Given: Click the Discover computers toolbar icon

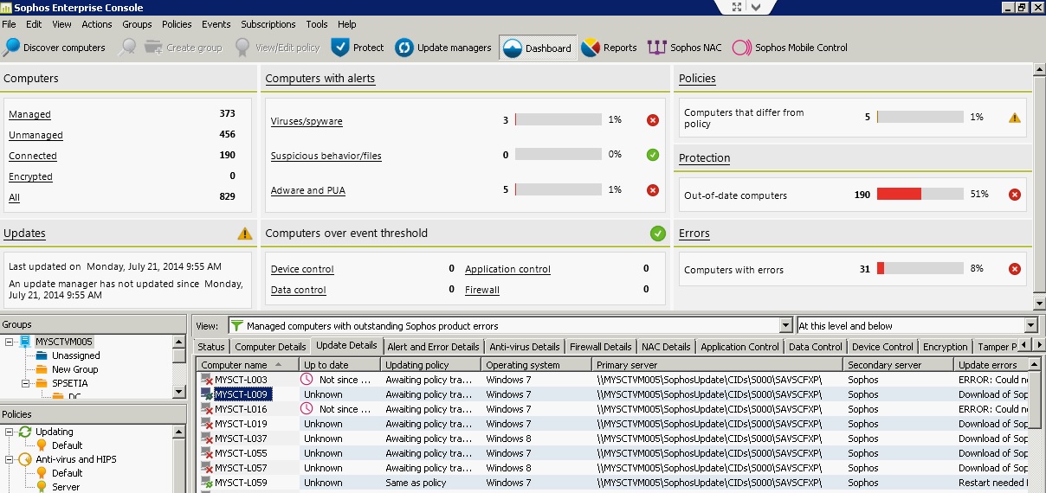Looking at the screenshot, I should (12, 48).
